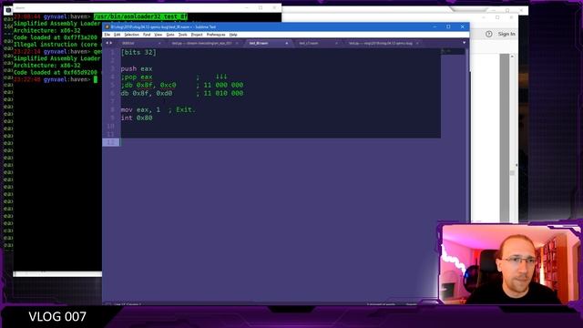Click the help question-mark icon in browser
The image size is (583, 328).
point(489,34)
